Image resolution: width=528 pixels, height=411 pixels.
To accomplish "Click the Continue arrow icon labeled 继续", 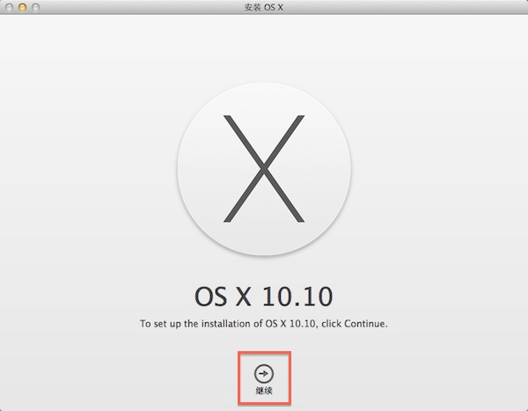I will [x=264, y=374].
